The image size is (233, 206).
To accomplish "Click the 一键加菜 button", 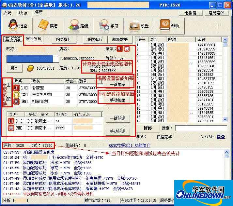I will pyautogui.click(x=117, y=85).
